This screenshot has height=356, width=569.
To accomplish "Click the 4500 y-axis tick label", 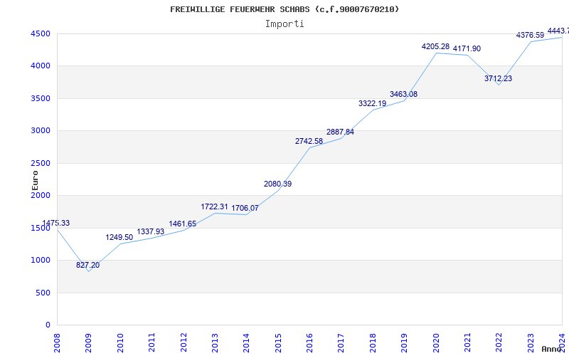I will (40, 34).
